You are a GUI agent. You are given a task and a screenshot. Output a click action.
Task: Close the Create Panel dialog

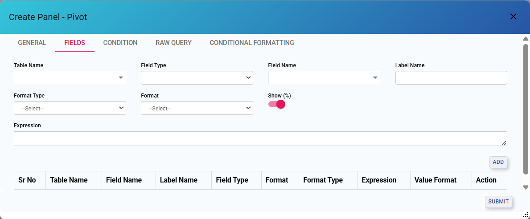pos(513,17)
